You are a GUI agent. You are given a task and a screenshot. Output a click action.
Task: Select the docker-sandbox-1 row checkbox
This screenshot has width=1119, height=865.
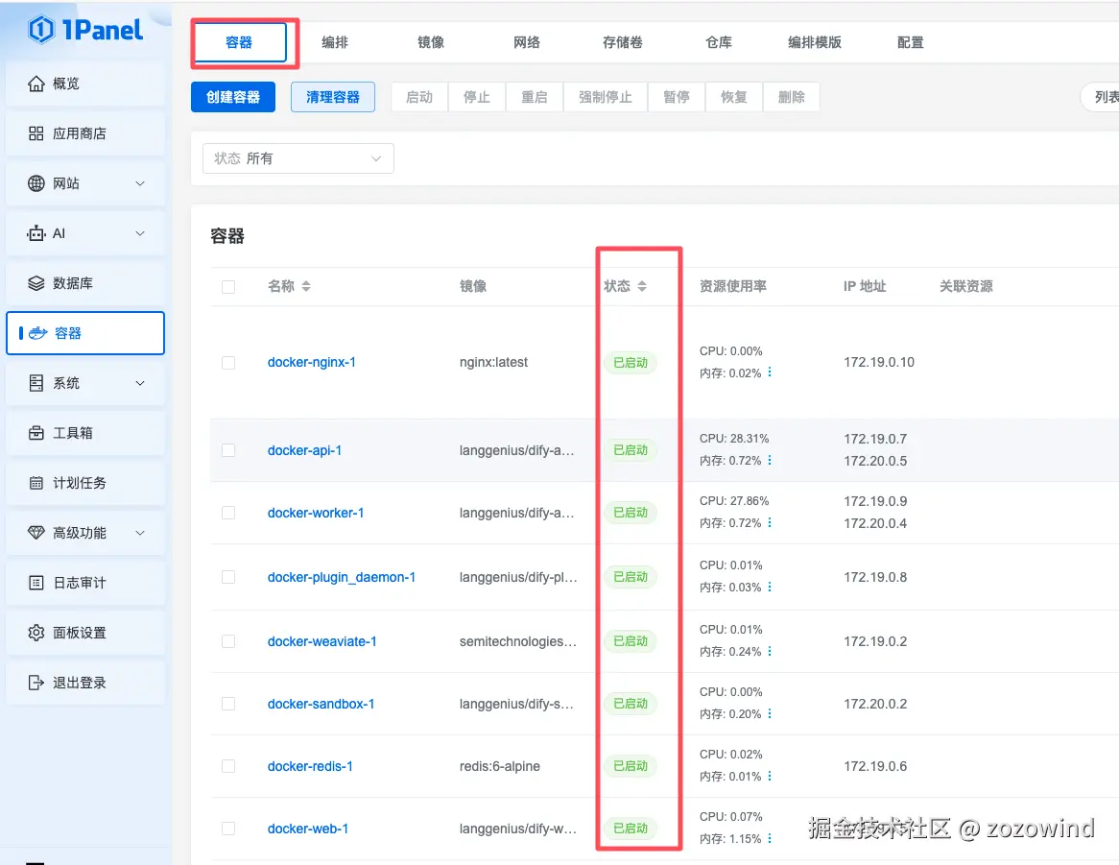click(228, 704)
